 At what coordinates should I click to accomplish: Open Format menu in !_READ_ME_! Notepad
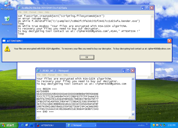coord(51,75)
